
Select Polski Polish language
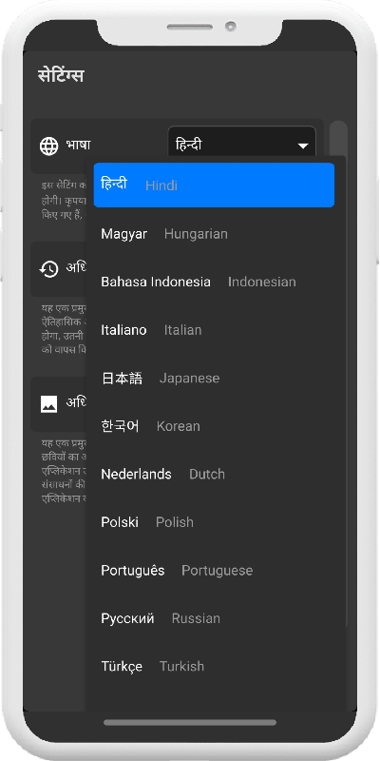click(214, 521)
